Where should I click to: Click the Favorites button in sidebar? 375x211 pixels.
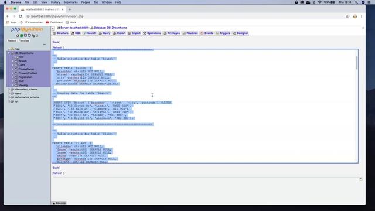click(x=24, y=41)
